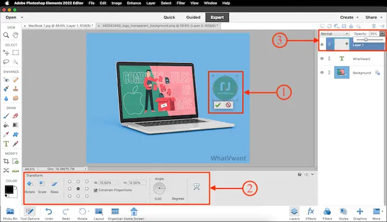Select the Type tool in toolbox
The width and height of the screenshot is (387, 222).
click(x=6, y=144)
